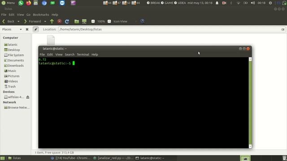Open the main Menu in the panel

[8, 3]
